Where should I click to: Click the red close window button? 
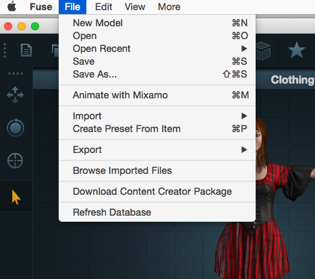8,26
